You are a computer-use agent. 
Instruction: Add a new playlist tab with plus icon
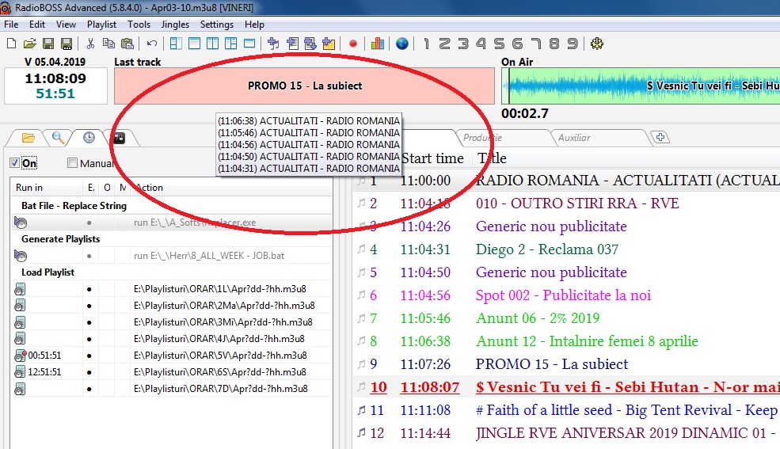coord(660,137)
